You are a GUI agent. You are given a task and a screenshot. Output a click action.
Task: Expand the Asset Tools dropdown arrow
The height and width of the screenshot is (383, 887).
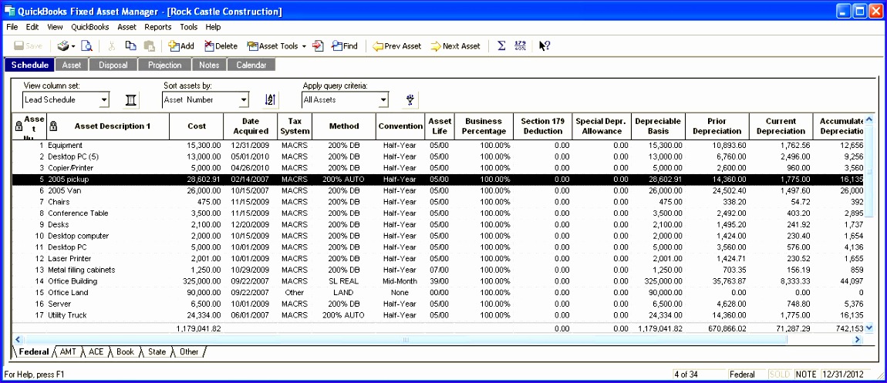click(x=304, y=46)
